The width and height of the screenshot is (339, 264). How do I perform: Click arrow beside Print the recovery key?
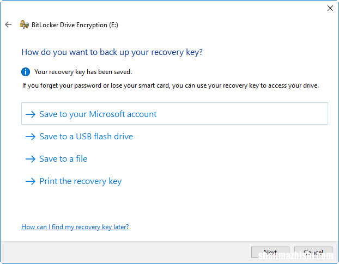point(31,181)
